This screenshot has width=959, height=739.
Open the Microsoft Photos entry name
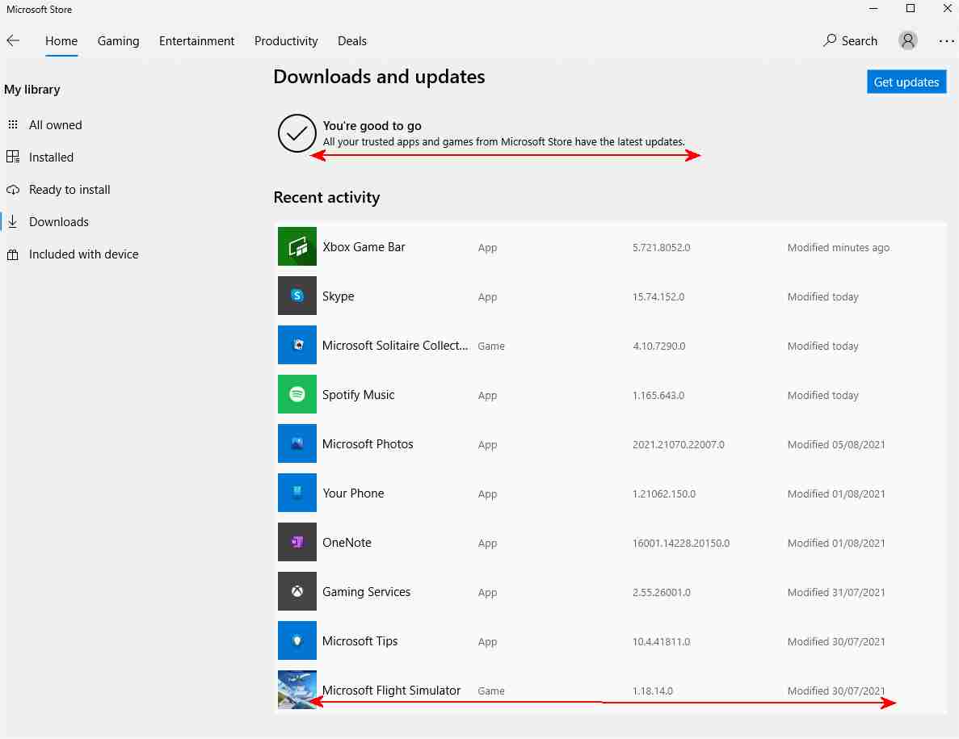tap(368, 443)
